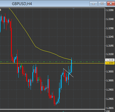Click the GBPUSD,H4 title bar text
115x112 pixels.
coord(22,4)
